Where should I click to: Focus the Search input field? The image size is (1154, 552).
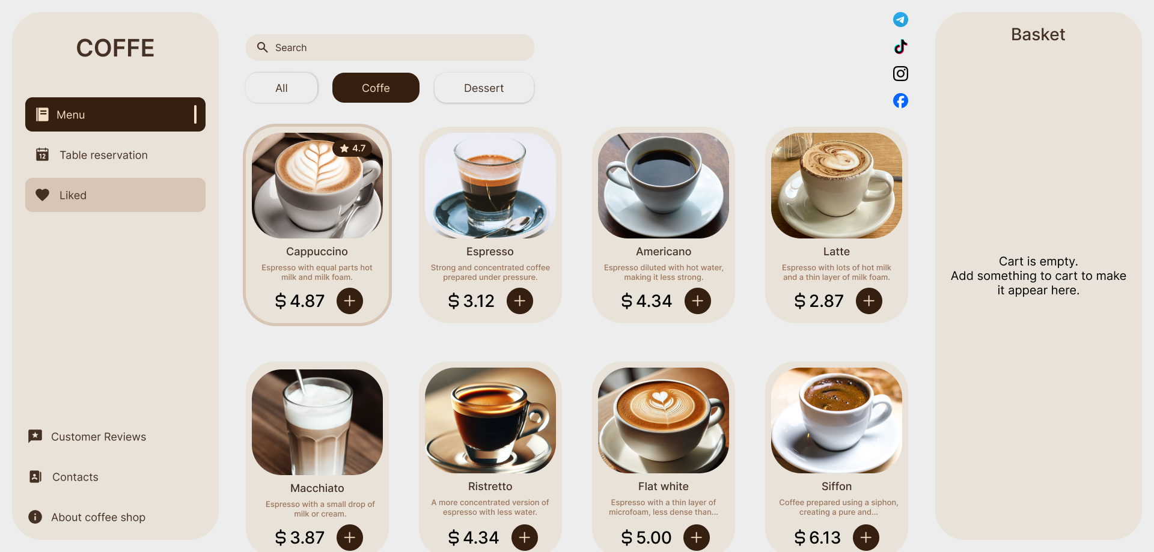[390, 47]
